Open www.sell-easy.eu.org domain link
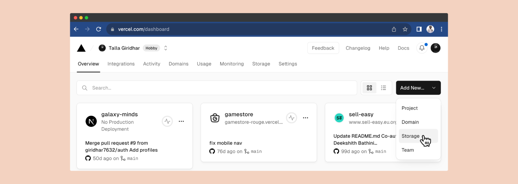Image resolution: width=518 pixels, height=184 pixels. (x=372, y=122)
